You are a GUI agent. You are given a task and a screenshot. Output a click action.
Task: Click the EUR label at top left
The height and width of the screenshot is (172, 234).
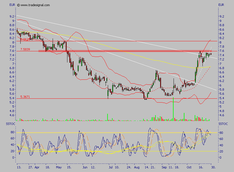click(x=13, y=5)
